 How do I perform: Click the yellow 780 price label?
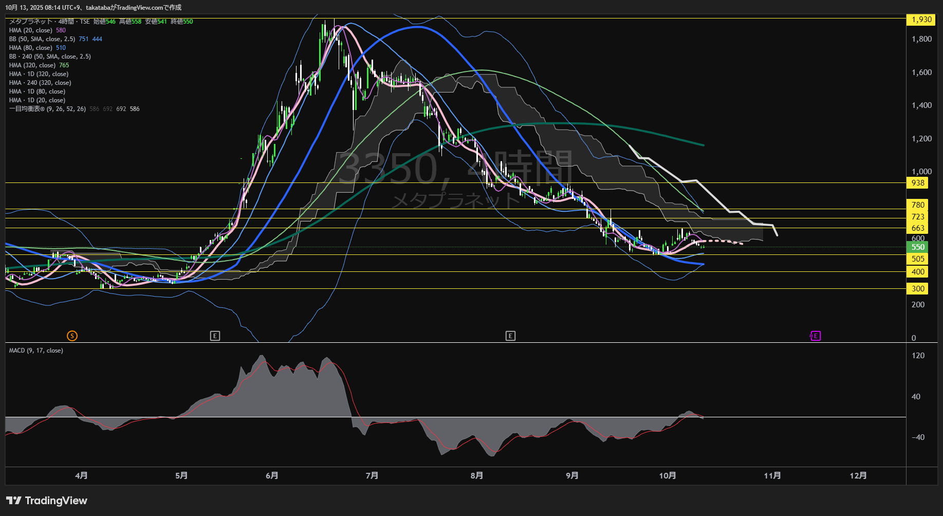coord(918,205)
